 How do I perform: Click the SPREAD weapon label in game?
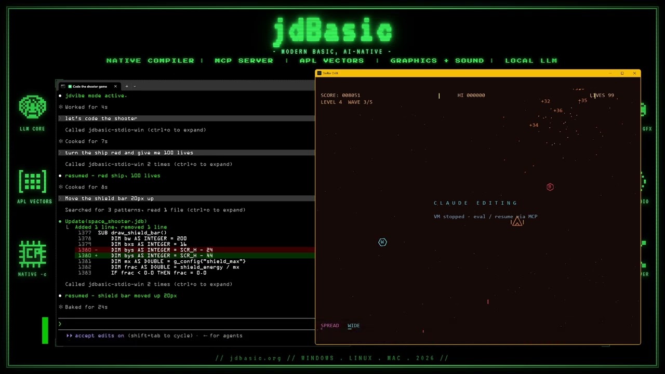(x=329, y=326)
